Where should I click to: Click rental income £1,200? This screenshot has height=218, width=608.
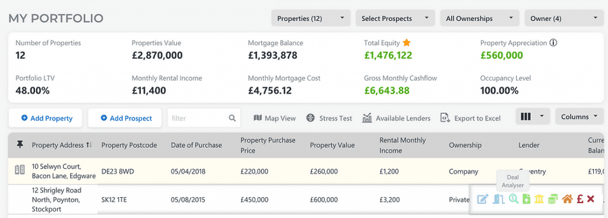[x=389, y=171]
